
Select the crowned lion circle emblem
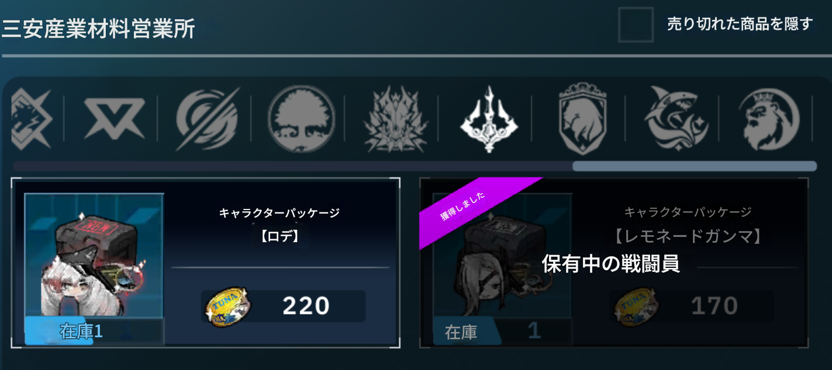[768, 120]
